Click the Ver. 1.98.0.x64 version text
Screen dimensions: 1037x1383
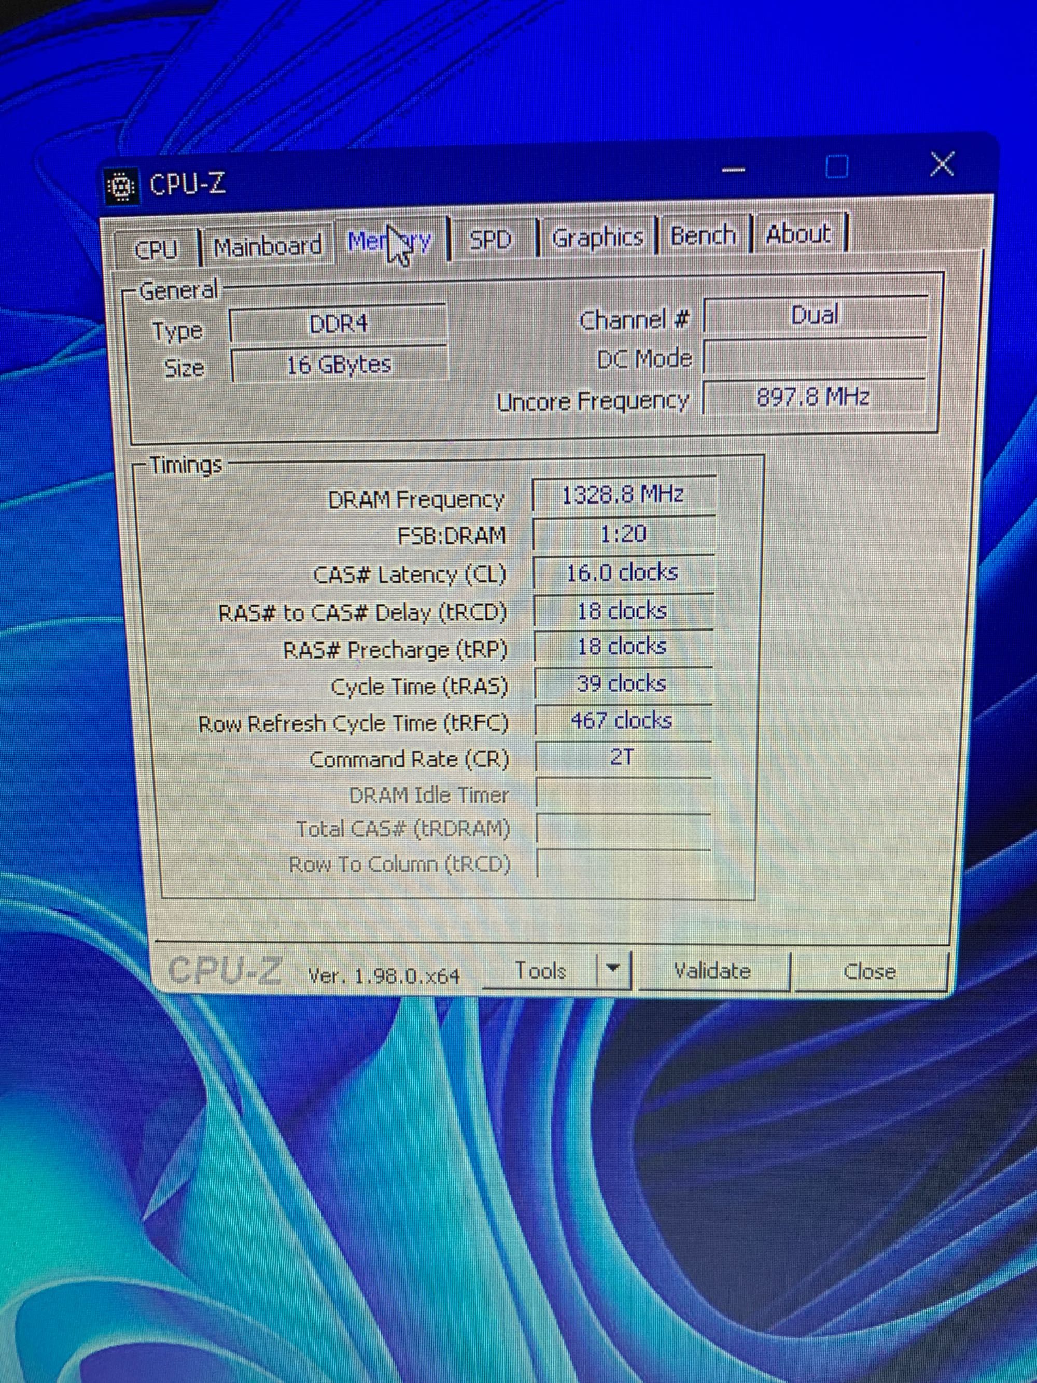pos(384,975)
